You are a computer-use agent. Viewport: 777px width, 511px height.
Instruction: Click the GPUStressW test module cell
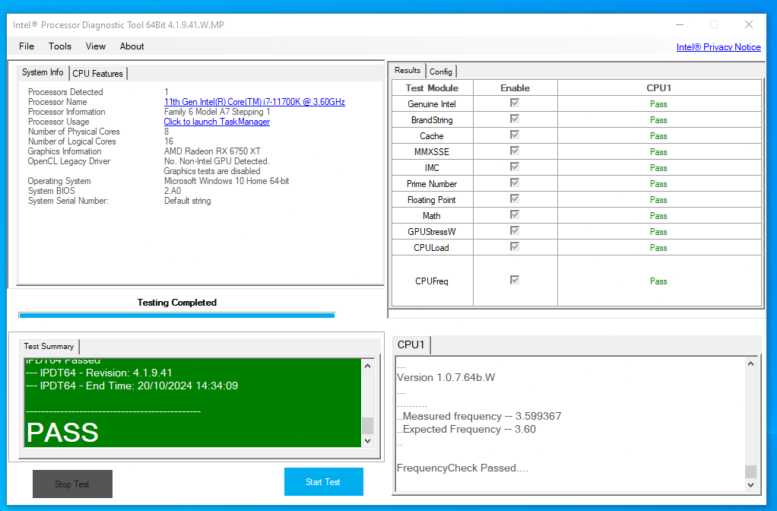[432, 231]
